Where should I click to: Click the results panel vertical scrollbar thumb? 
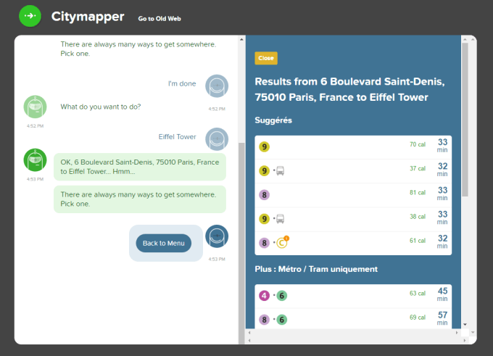coord(465,120)
